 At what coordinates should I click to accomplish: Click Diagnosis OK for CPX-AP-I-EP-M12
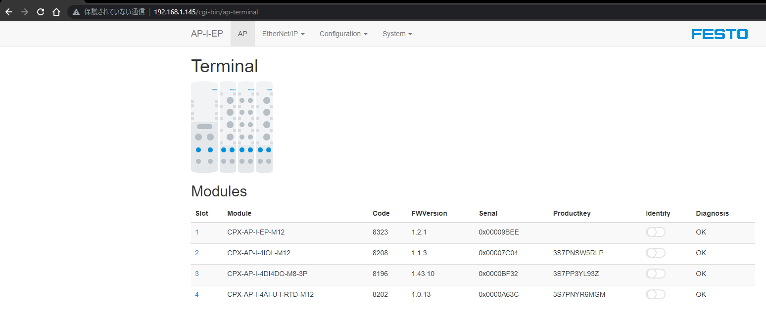click(701, 232)
